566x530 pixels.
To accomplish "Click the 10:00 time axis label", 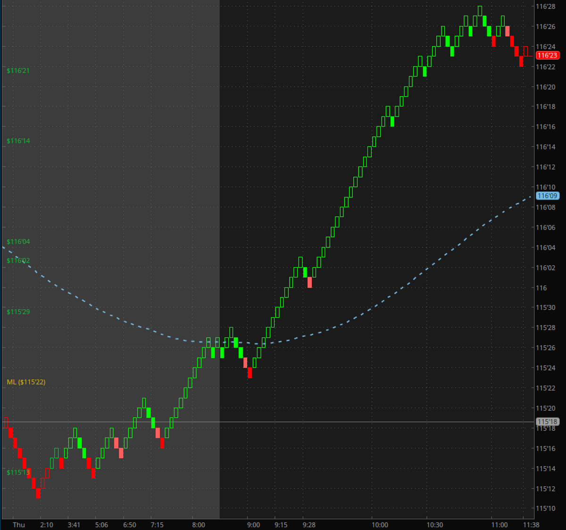I will 380,525.
